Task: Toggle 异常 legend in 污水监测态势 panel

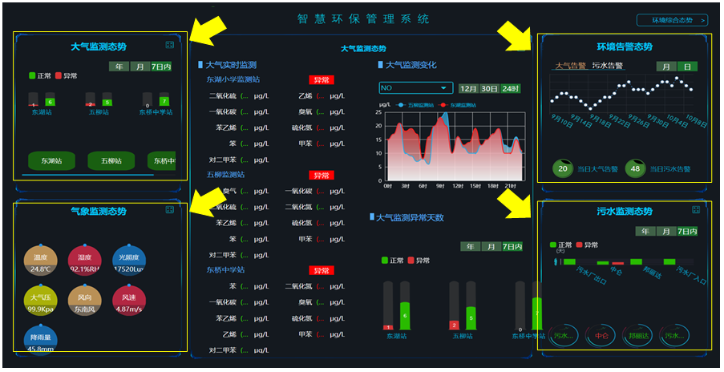Action: [x=586, y=245]
